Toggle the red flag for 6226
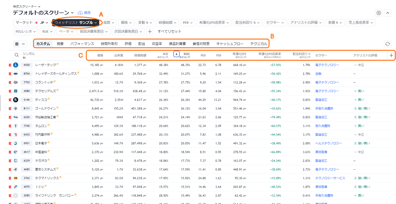This screenshot has height=204, width=396. point(10,117)
